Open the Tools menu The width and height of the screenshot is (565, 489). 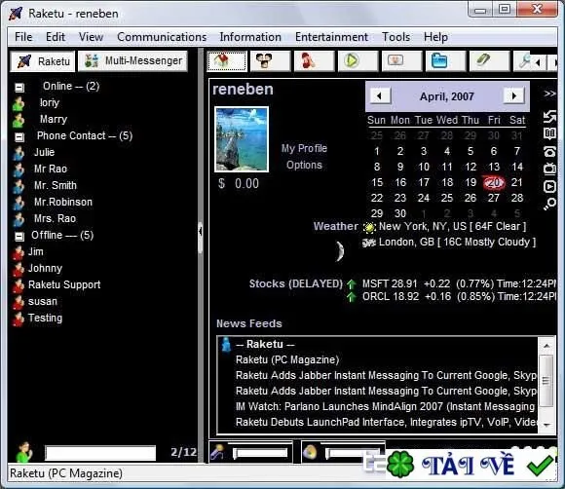396,37
